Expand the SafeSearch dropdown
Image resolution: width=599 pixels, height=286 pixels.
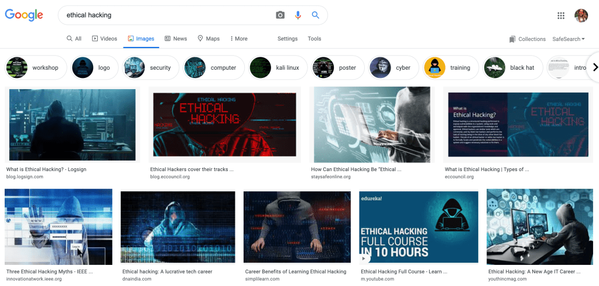(568, 39)
